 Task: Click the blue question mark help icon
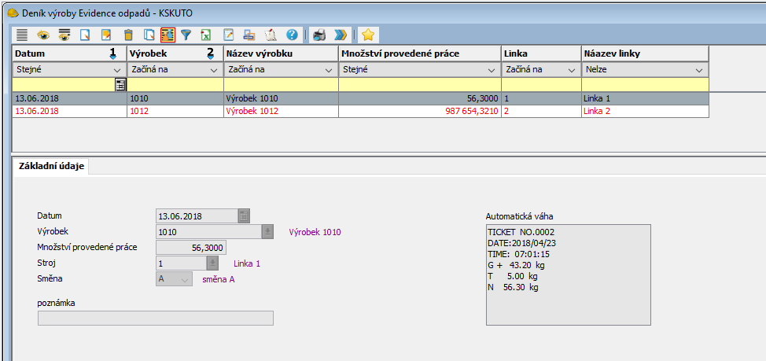pos(292,35)
